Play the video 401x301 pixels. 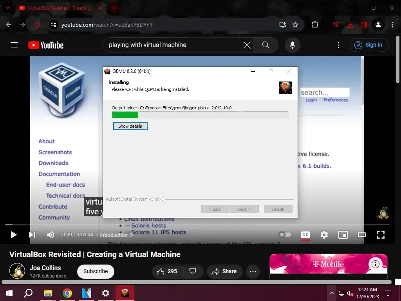[14, 235]
